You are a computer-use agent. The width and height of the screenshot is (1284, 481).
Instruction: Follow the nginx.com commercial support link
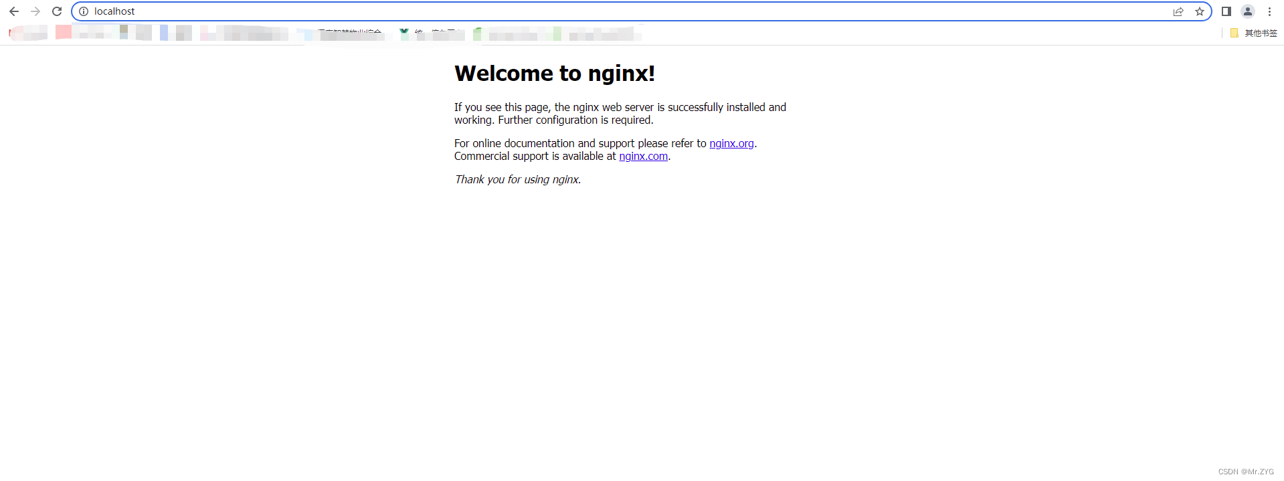coord(643,156)
